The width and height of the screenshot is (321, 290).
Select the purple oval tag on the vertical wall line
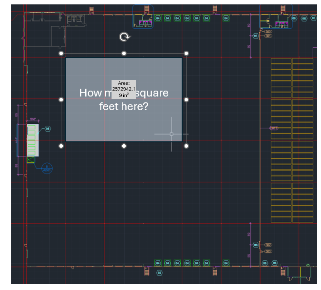point(274,128)
